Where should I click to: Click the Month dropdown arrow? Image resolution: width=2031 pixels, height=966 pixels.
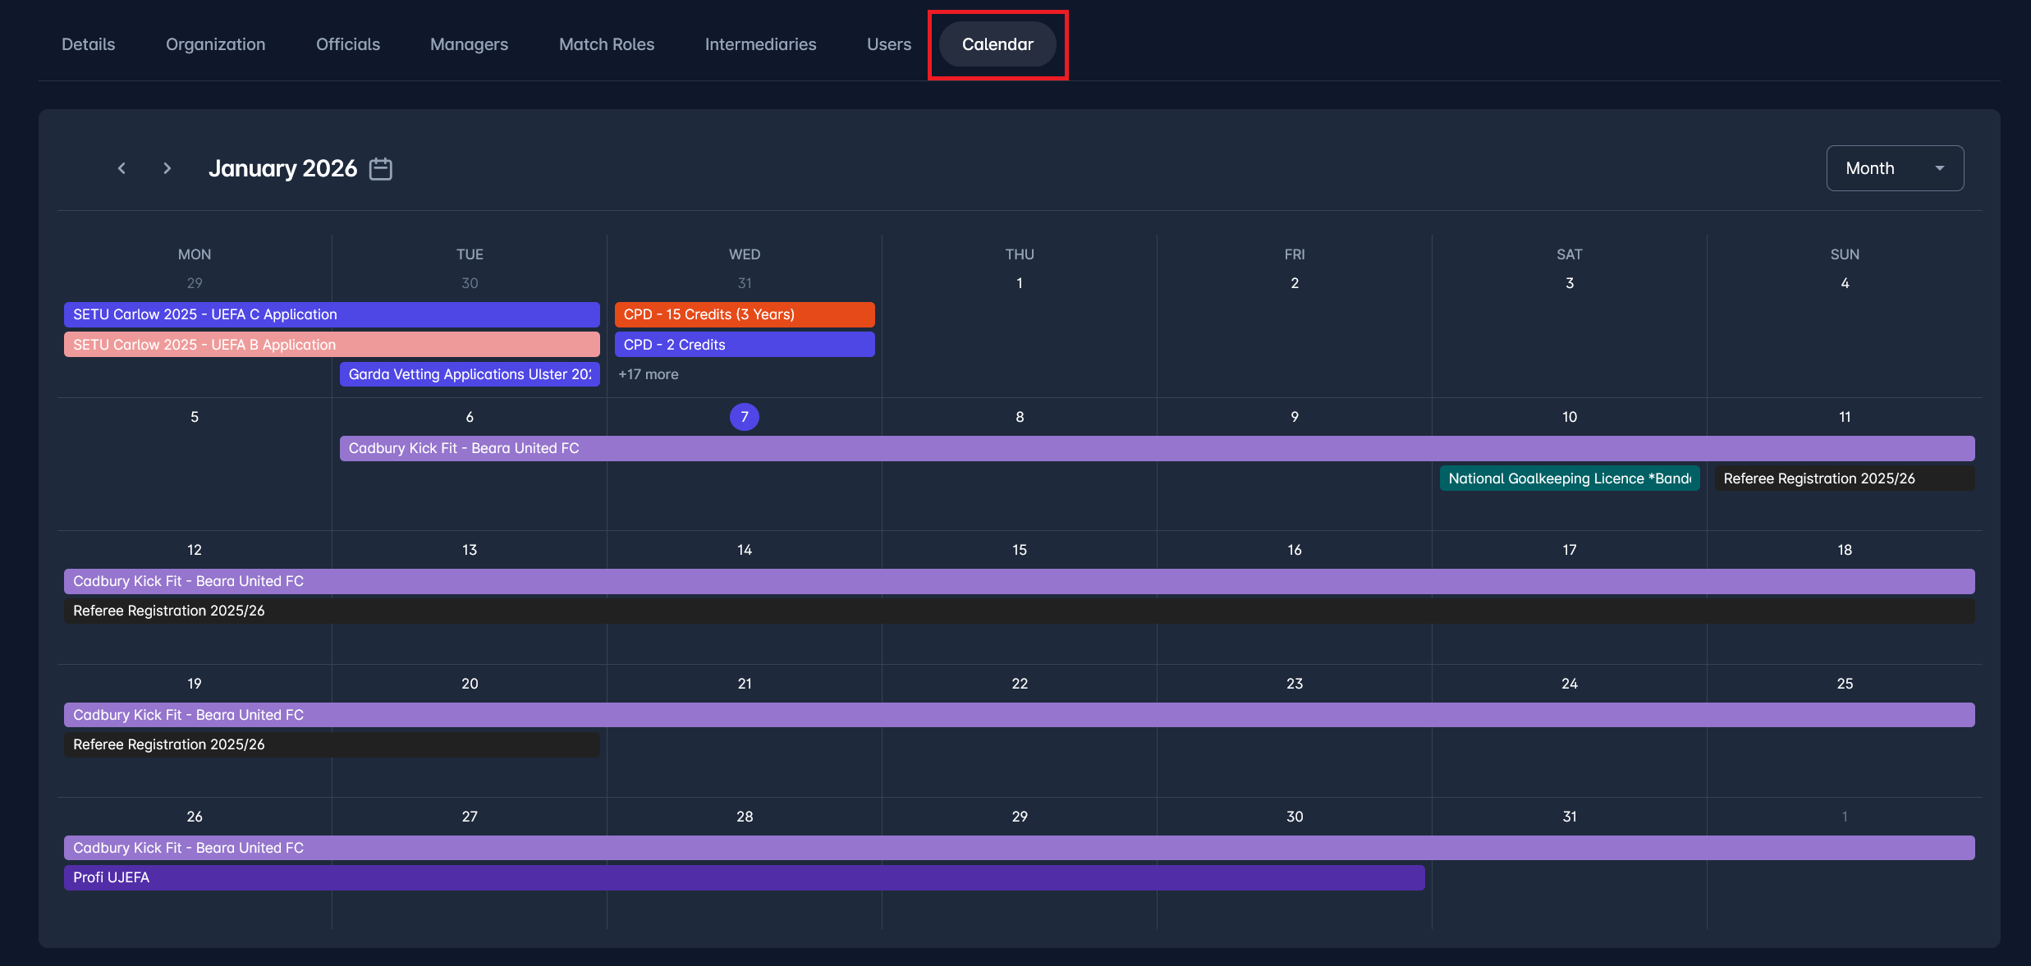[x=1939, y=168]
